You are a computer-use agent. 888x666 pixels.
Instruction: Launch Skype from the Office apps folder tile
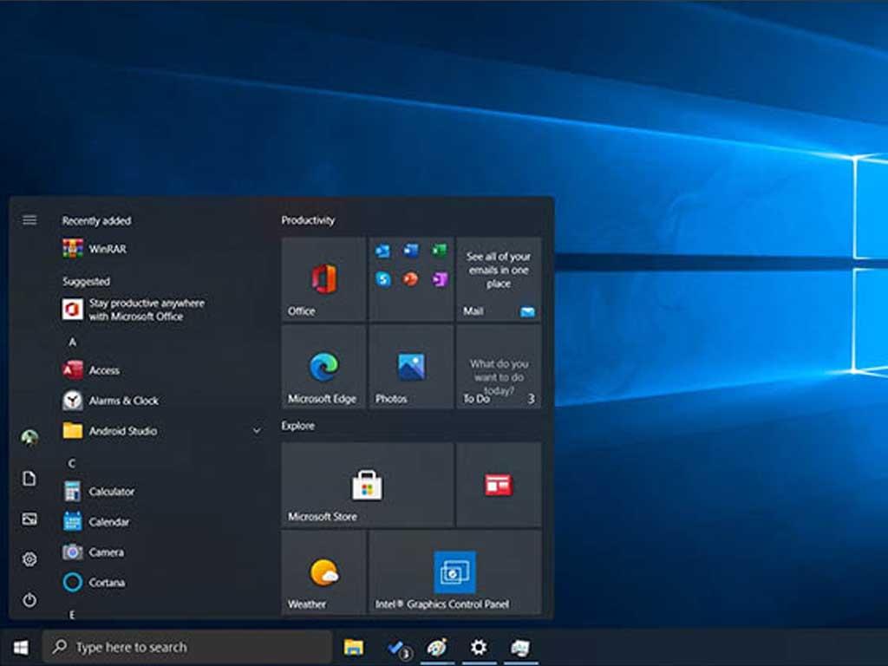pyautogui.click(x=383, y=279)
